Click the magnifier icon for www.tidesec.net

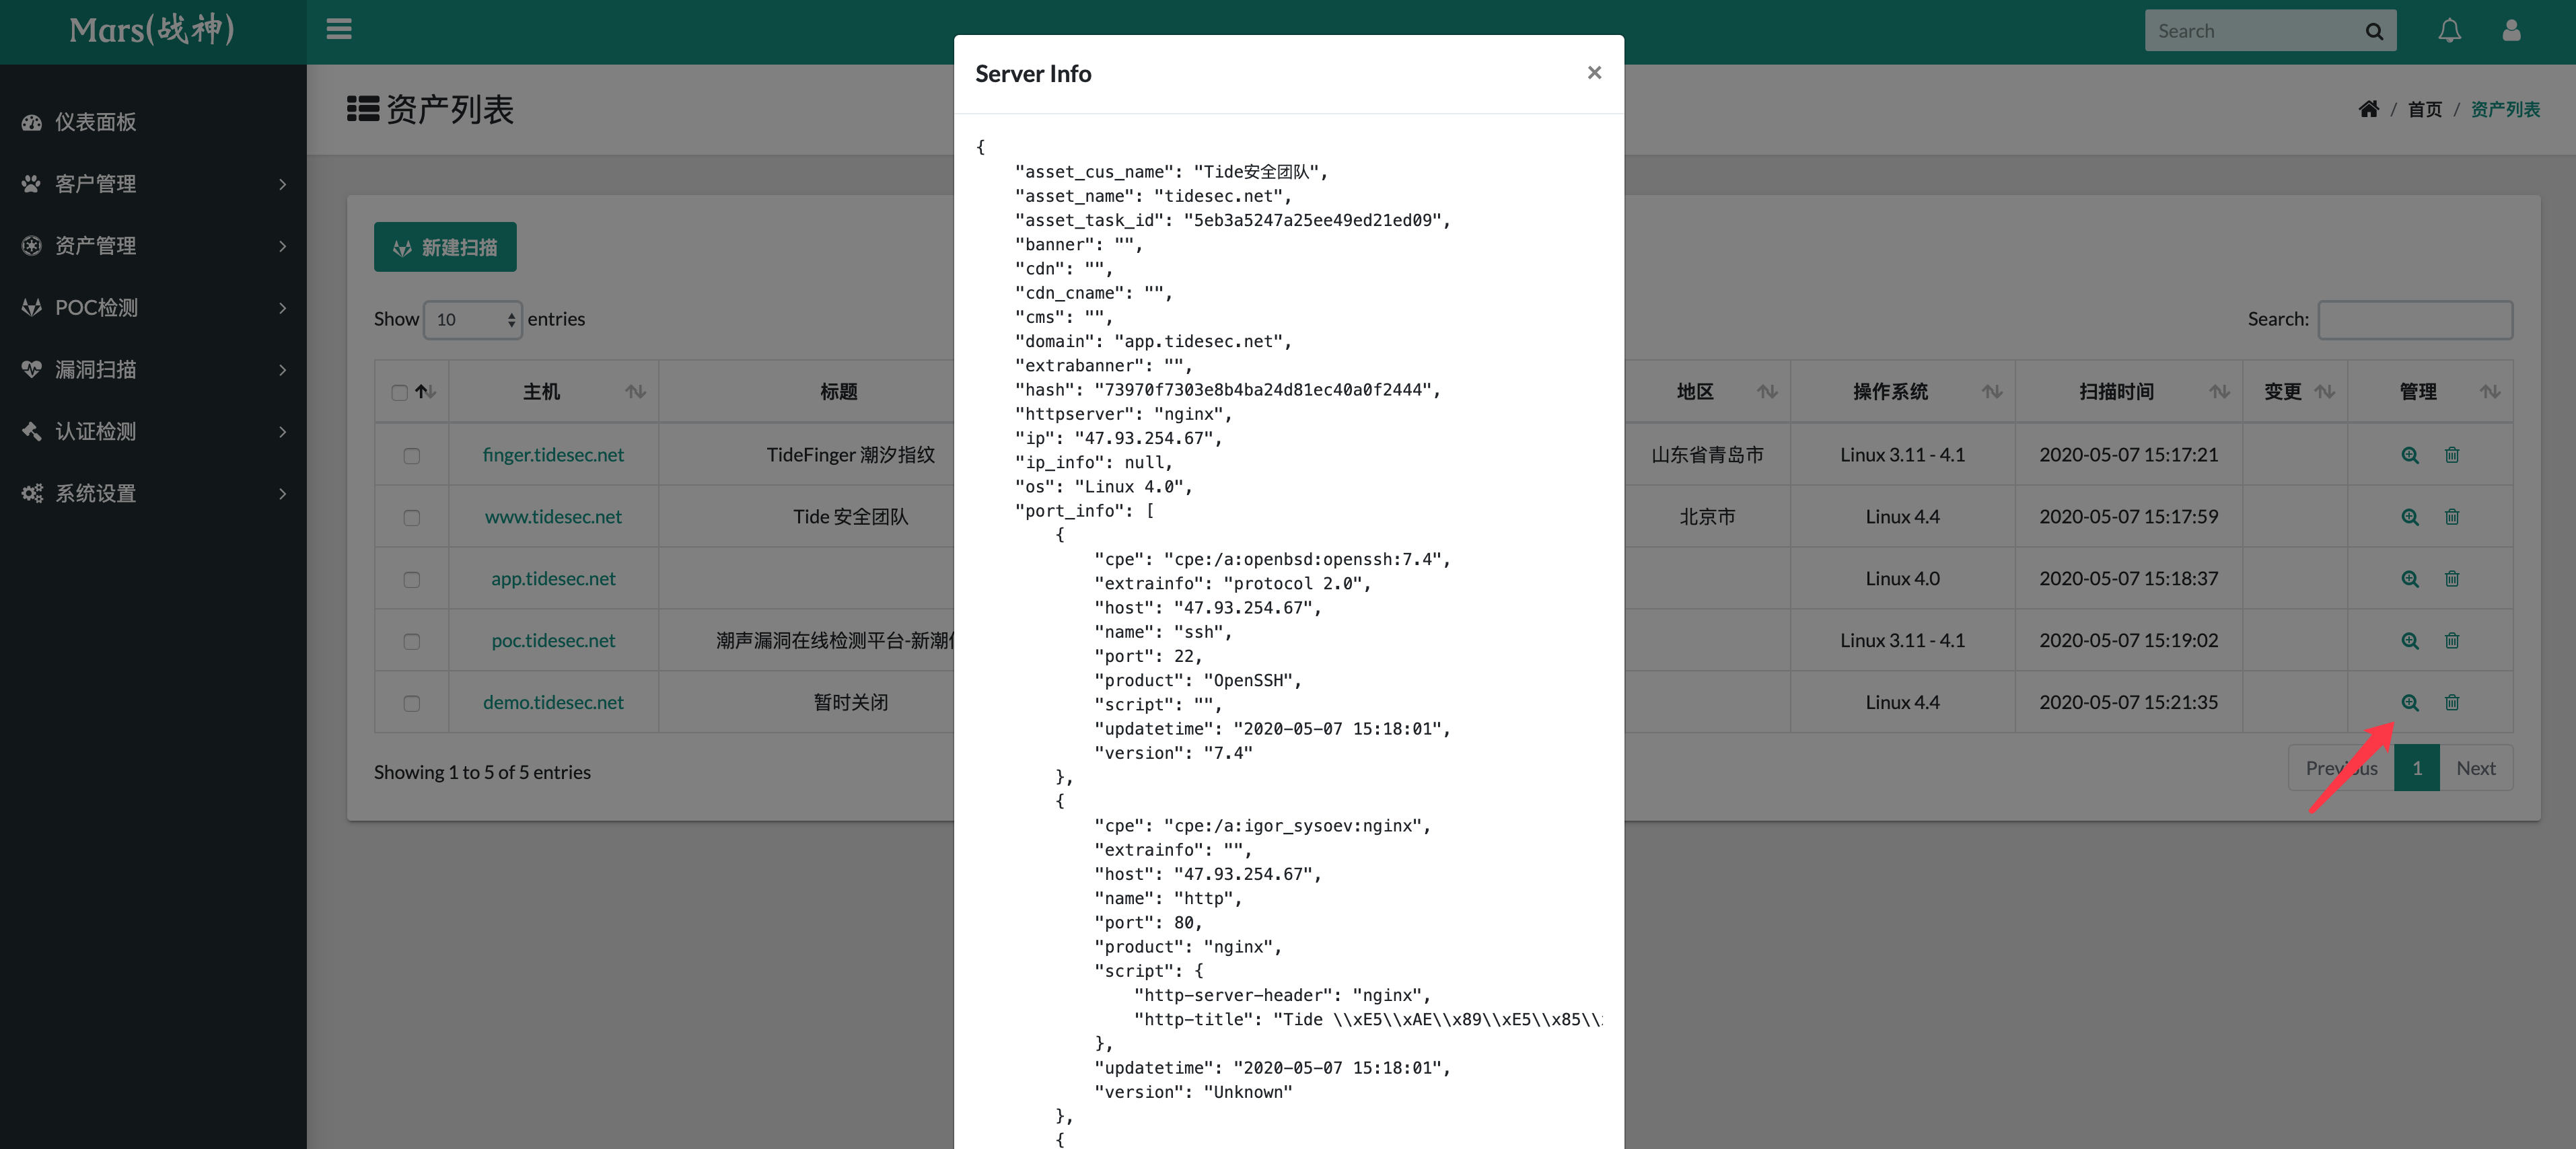(x=2408, y=515)
